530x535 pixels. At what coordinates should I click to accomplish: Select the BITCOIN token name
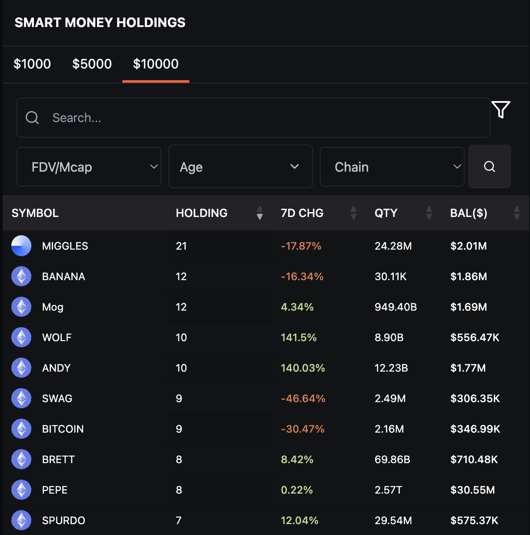point(63,429)
